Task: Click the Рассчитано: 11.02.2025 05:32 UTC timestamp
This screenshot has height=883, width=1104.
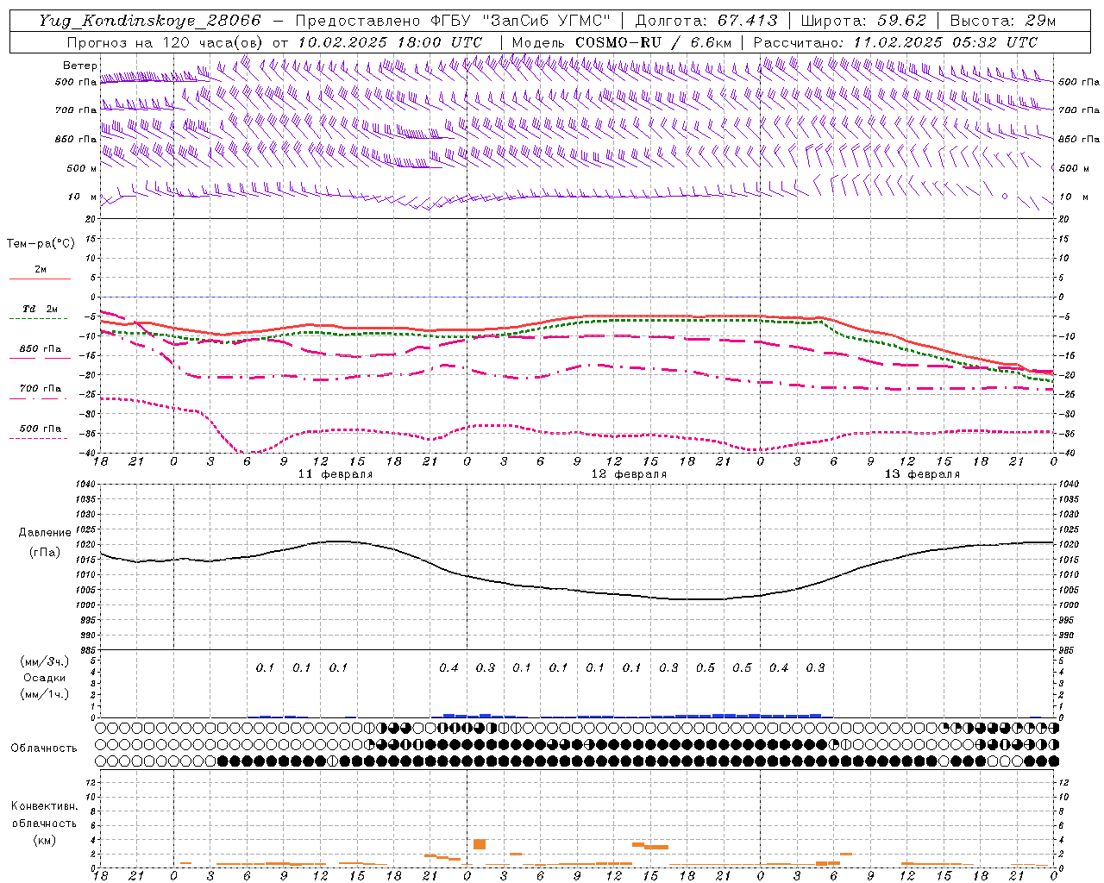Action: point(895,42)
